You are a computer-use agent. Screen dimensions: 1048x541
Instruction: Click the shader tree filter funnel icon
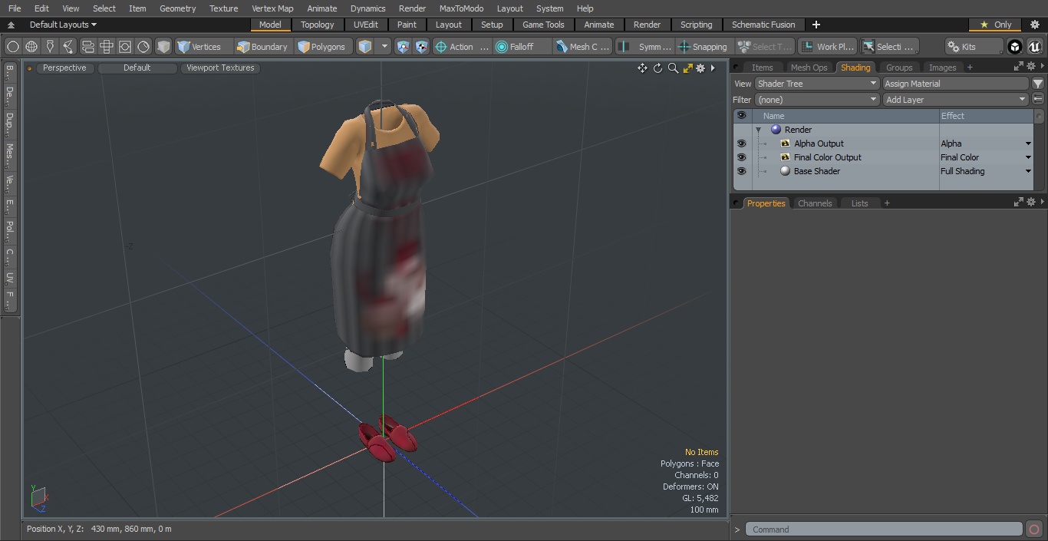coord(1038,84)
